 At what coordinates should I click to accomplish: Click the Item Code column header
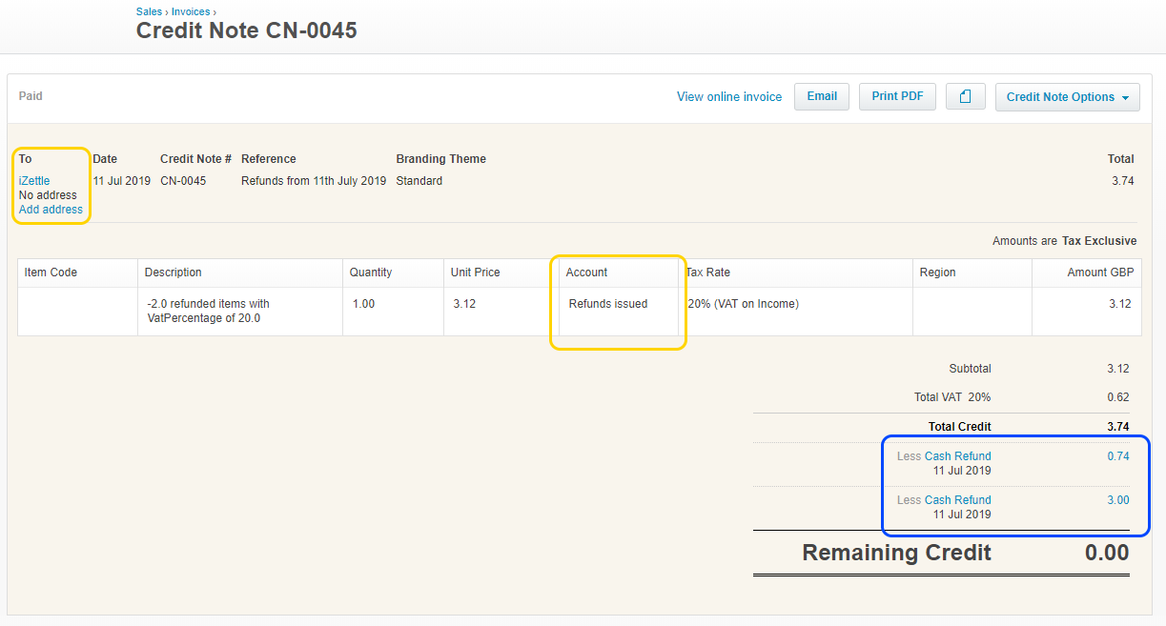pyautogui.click(x=51, y=273)
